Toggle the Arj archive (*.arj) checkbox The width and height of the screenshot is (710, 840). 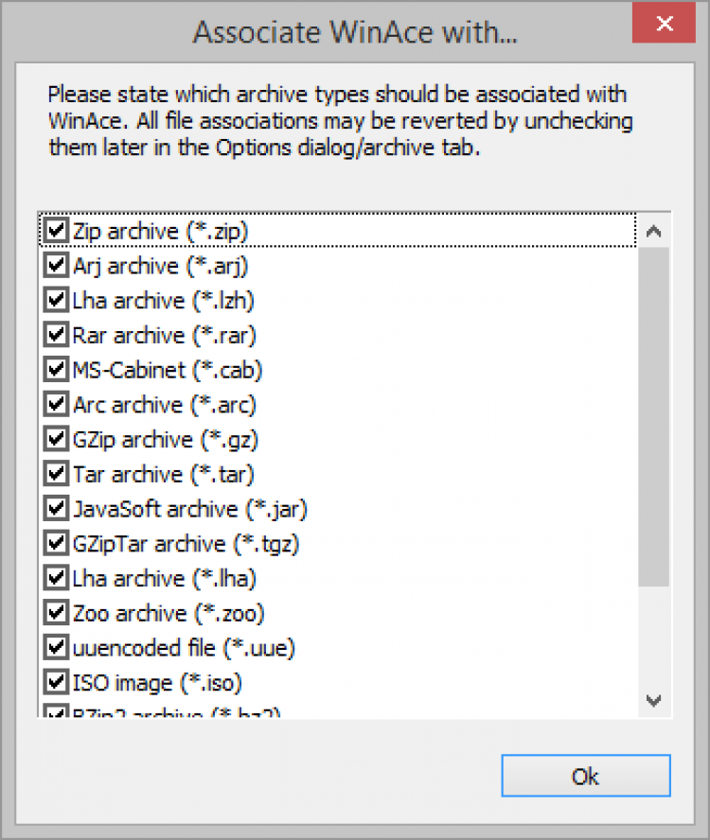(x=56, y=266)
